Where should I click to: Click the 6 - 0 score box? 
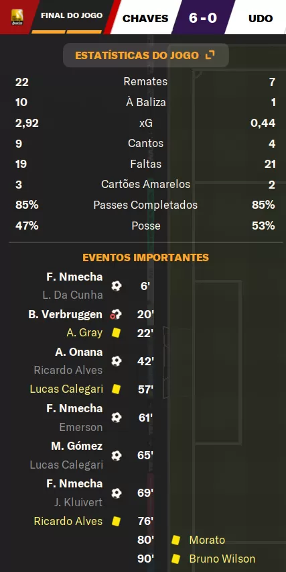(x=203, y=17)
